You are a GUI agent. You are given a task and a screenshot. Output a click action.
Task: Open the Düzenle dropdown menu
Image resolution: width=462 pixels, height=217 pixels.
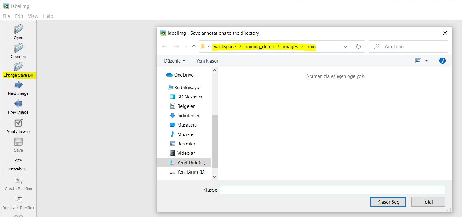175,61
